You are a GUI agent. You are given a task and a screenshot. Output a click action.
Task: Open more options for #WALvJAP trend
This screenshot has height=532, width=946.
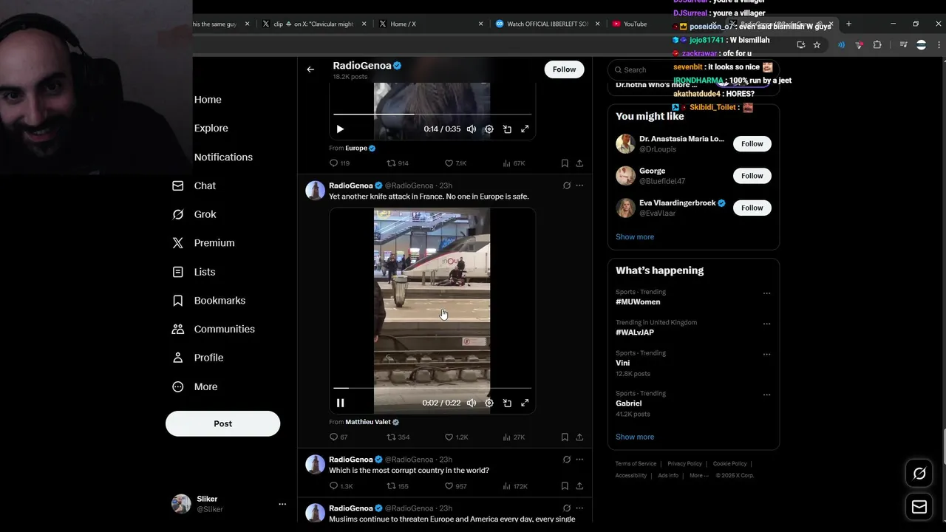point(766,324)
